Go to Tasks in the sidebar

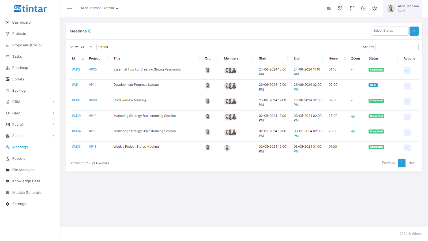coord(17,57)
